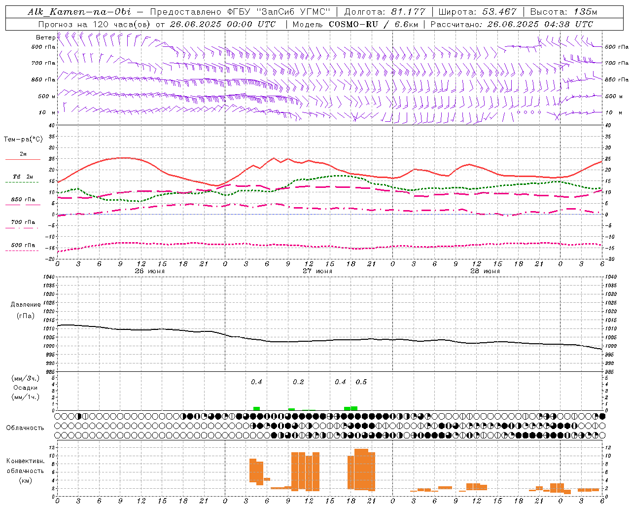Viewport: 631px width, 505px height.
Task: Click the "700 гПа" dash-dot legend entry in temperature panel
Action: tap(23, 222)
